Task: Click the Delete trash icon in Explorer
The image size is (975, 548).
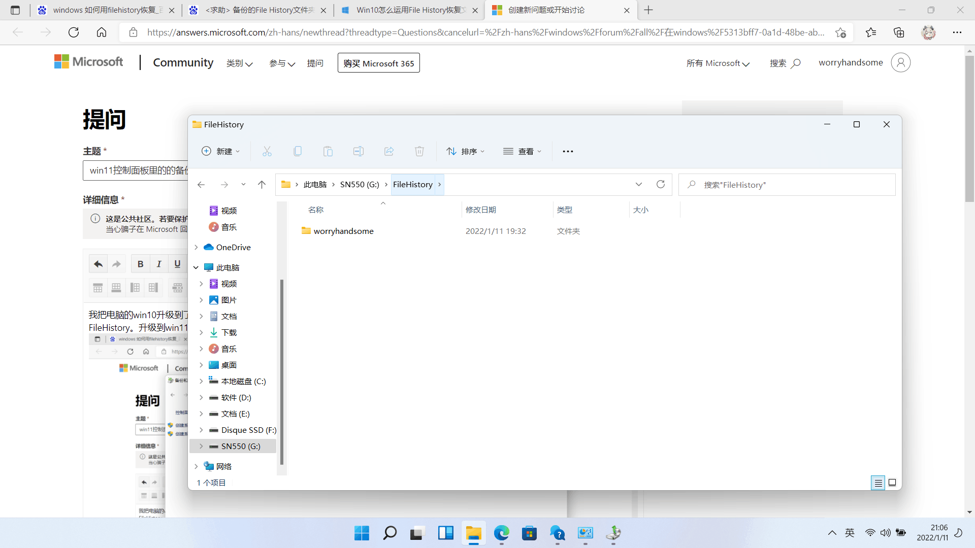Action: [x=419, y=151]
